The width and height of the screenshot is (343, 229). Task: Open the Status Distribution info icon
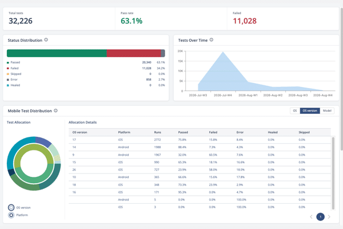46,40
